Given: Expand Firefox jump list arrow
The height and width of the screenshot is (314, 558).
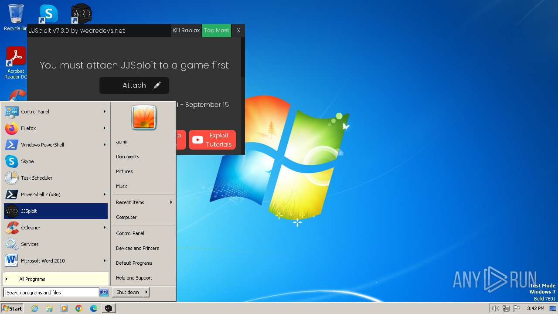Looking at the screenshot, I should click(105, 128).
